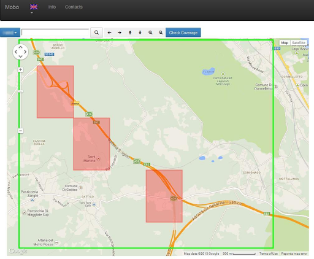
Task: Open the UK flag language dropdown
Action: pyautogui.click(x=34, y=8)
